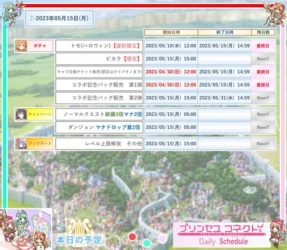Click 最終日 badge in トモ(ハロウィン) row
The height and width of the screenshot is (250, 287).
coord(263,46)
